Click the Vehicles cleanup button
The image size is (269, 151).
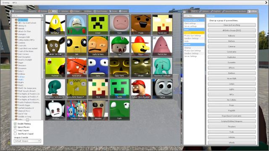tap(232, 137)
